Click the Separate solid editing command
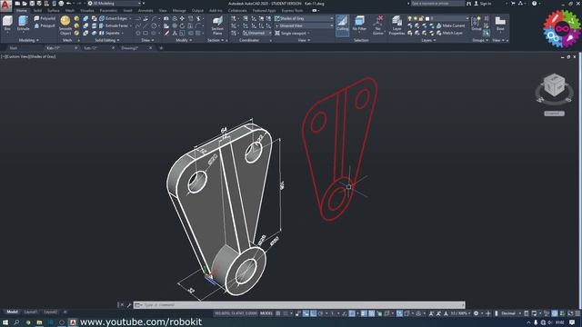This screenshot has width=582, height=327. [110, 33]
